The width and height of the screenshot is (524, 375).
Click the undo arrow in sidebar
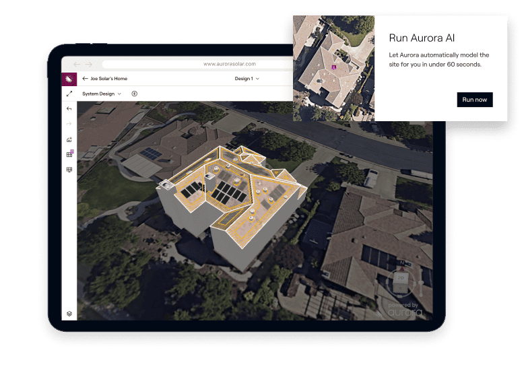69,108
